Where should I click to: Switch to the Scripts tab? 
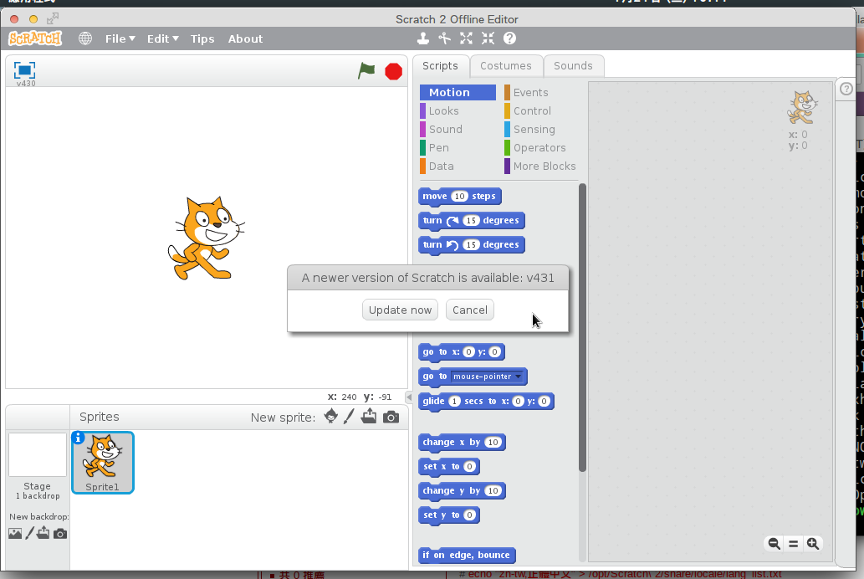coord(440,65)
